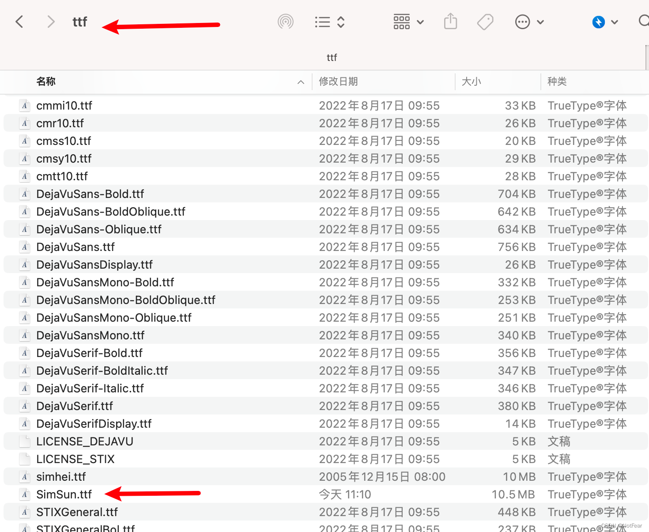Select DejaVuSans.ttf row
The image size is (649, 532).
coord(326,247)
